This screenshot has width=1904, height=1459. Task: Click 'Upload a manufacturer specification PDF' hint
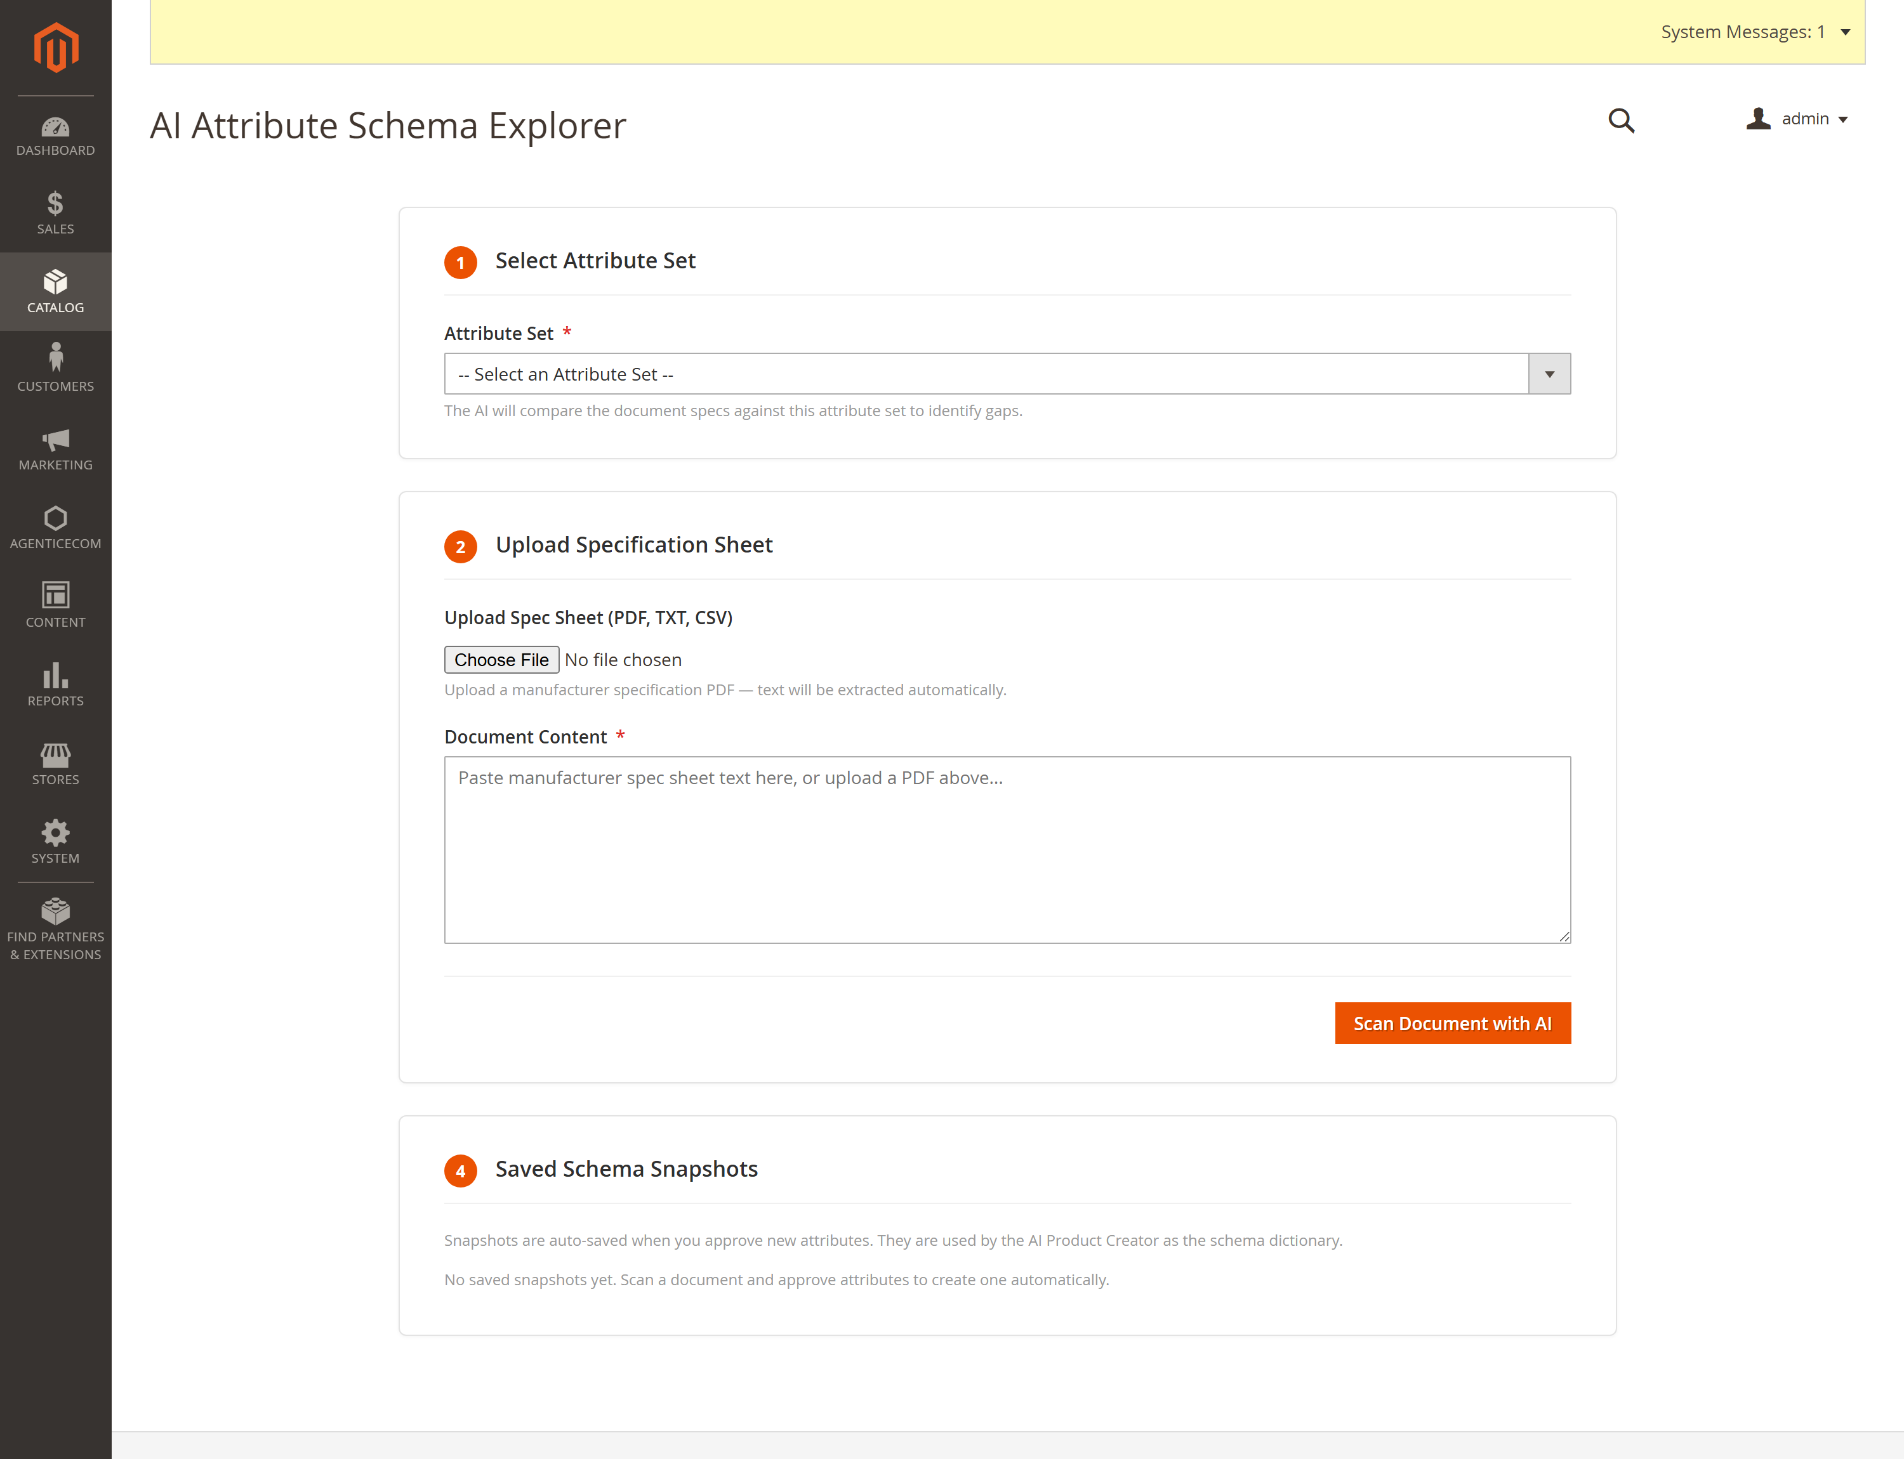coord(725,690)
